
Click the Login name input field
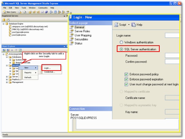pos(172,35)
